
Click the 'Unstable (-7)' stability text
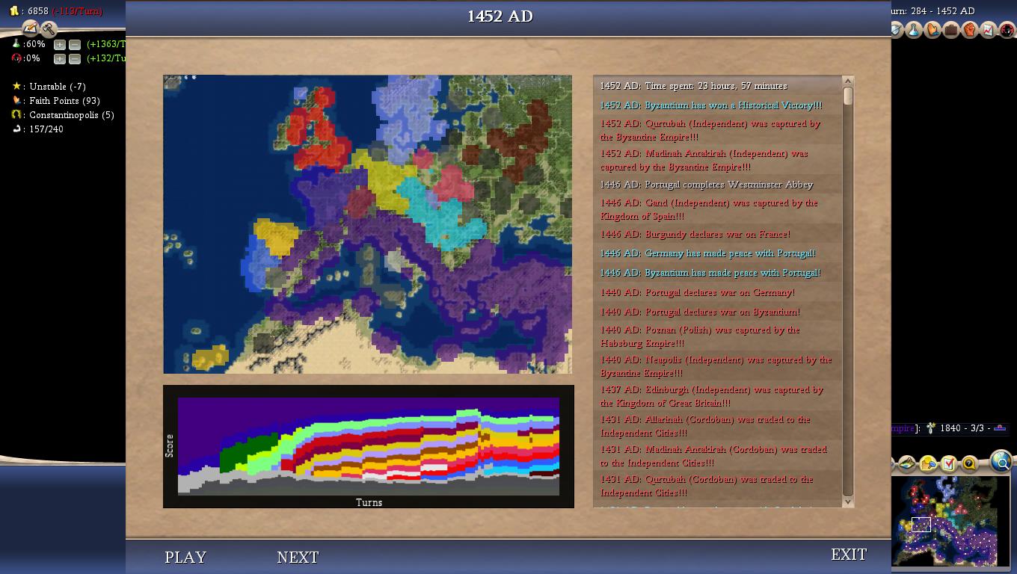click(x=58, y=87)
